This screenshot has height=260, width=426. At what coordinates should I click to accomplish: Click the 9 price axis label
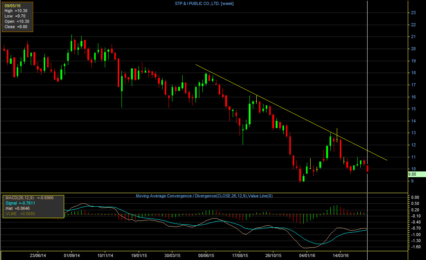tap(412, 181)
